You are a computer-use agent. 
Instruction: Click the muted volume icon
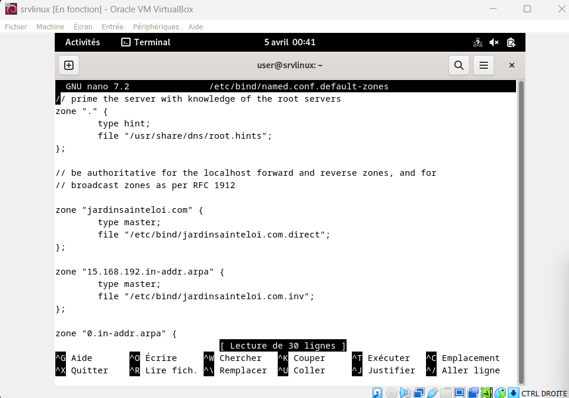coord(494,42)
